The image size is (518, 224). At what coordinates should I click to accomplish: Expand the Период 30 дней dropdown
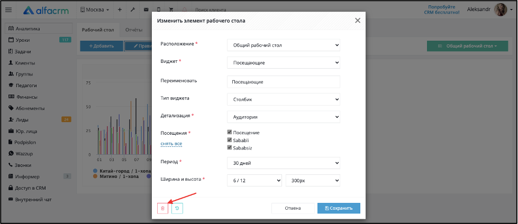pyautogui.click(x=284, y=163)
